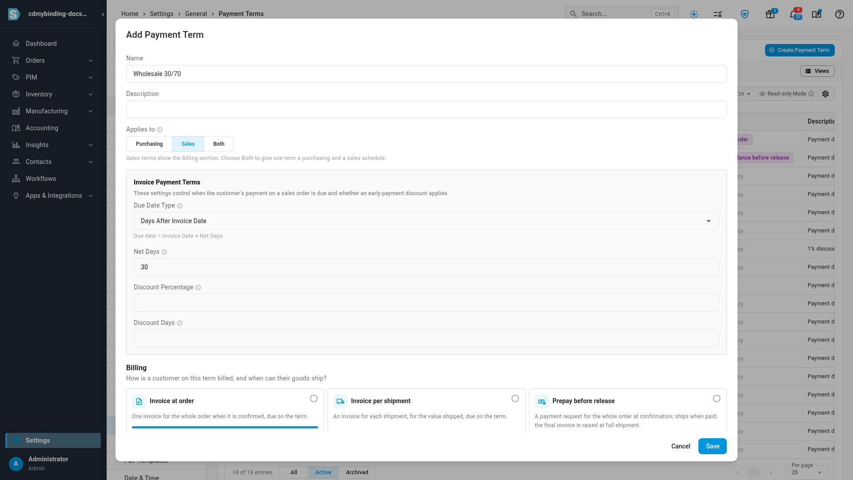Click the table settings gear icon
This screenshot has height=480, width=853.
(x=825, y=94)
